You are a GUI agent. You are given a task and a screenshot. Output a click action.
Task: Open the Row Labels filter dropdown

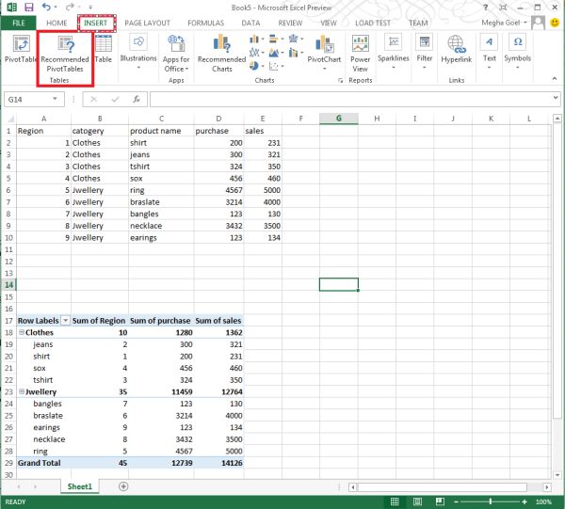point(65,321)
